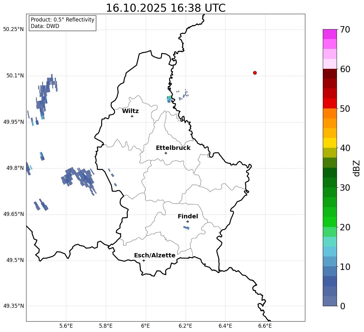Image resolution: width=364 pixels, height=332 pixels.
Task: Click the 49.35°N latitude label
Action: pos(13,306)
